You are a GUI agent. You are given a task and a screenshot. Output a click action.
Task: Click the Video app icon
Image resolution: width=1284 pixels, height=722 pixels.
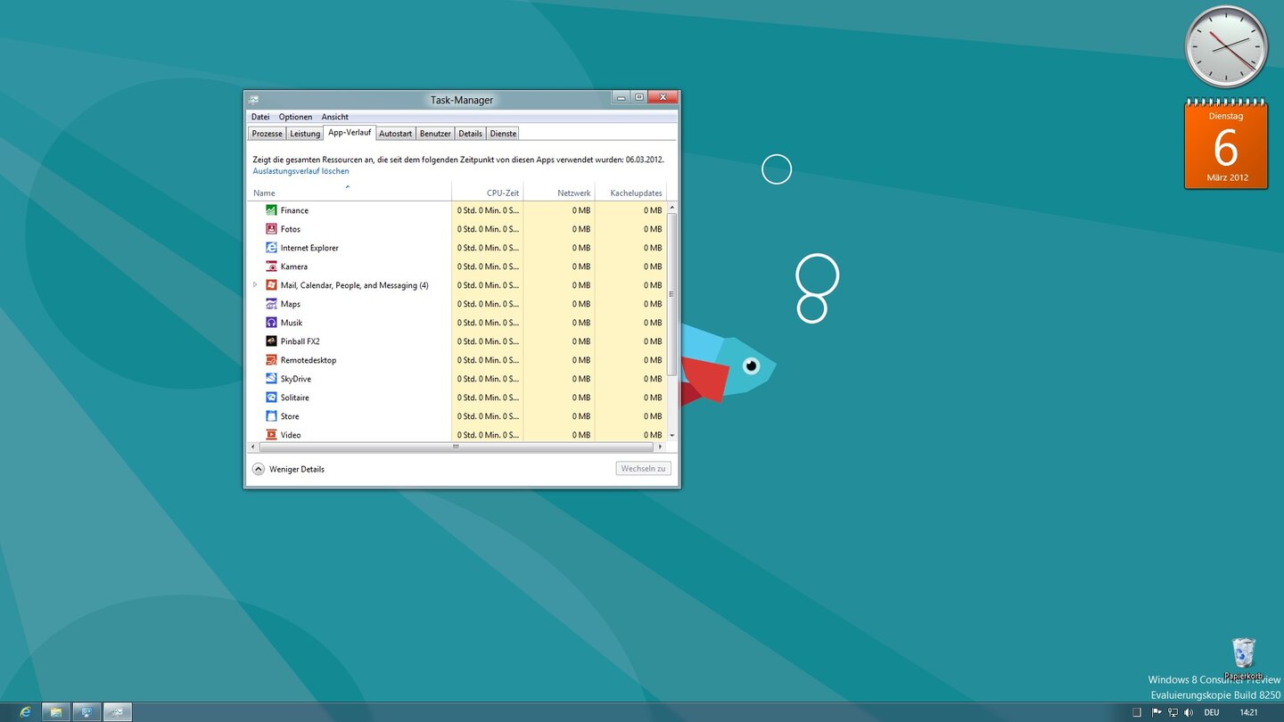(x=271, y=435)
